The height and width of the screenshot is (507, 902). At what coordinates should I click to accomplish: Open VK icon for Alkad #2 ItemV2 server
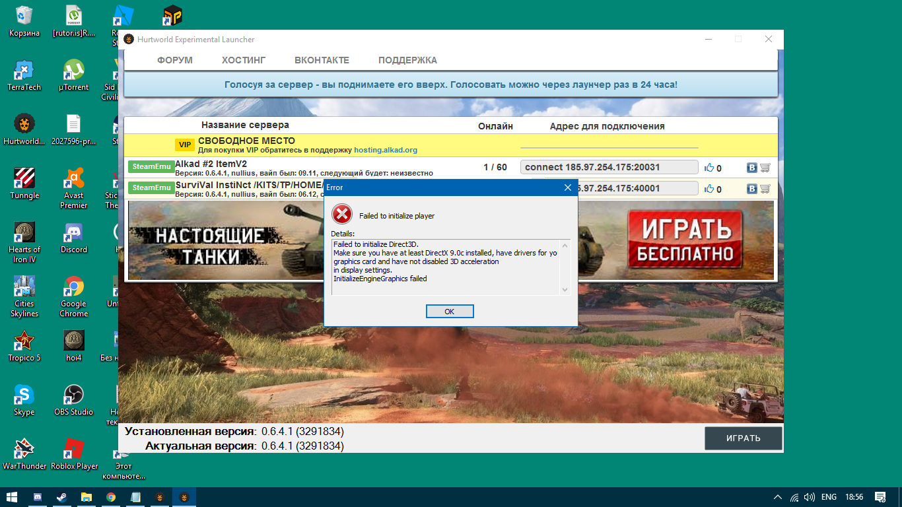[x=751, y=168]
